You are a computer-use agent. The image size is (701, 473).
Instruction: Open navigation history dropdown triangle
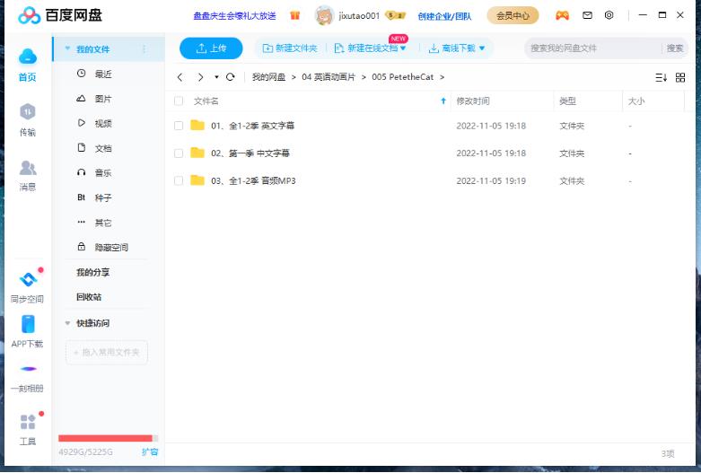216,77
